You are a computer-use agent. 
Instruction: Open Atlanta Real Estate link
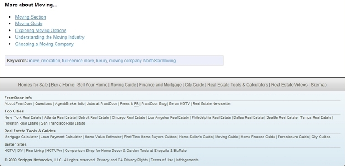tap(60, 117)
